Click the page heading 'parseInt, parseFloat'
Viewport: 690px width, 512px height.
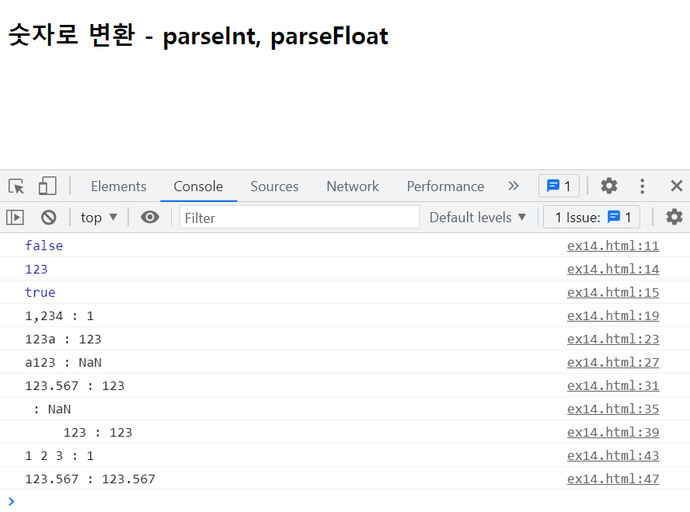pyautogui.click(x=276, y=36)
